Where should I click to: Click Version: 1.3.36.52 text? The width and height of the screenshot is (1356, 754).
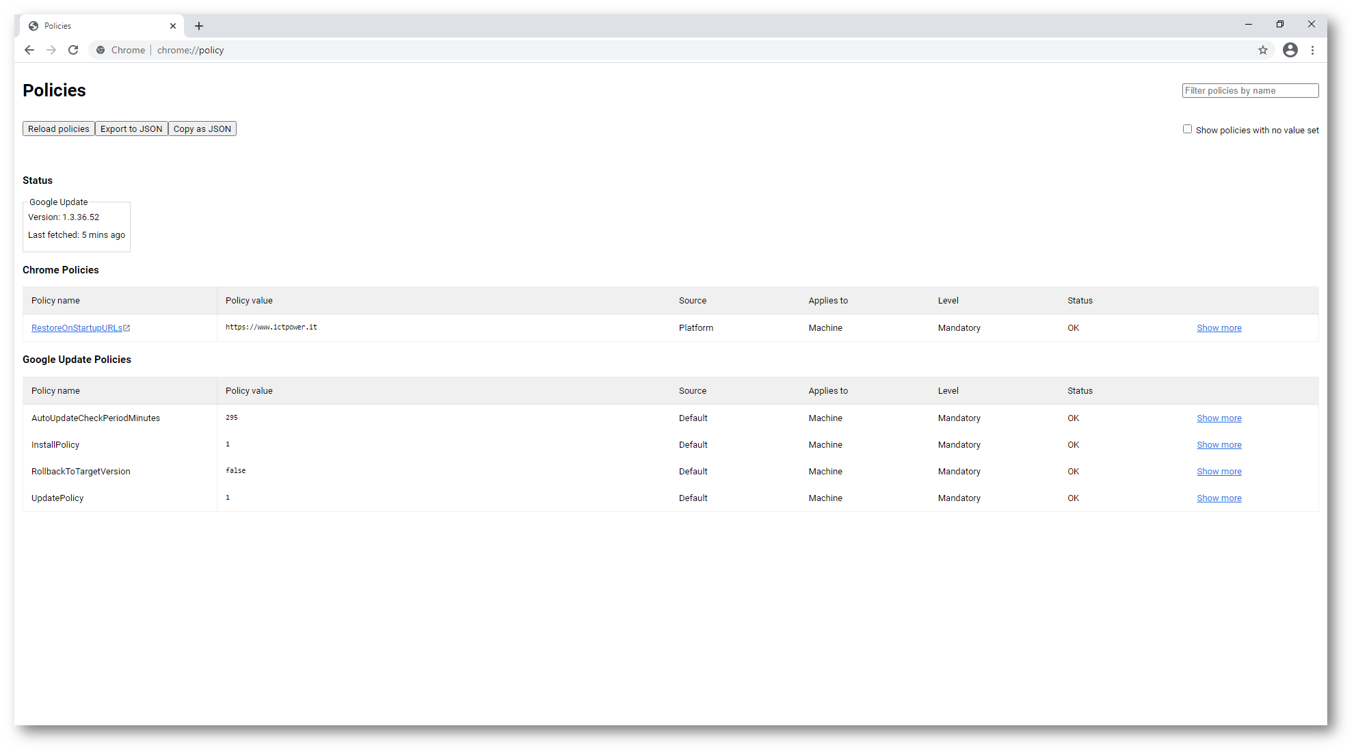pos(64,217)
